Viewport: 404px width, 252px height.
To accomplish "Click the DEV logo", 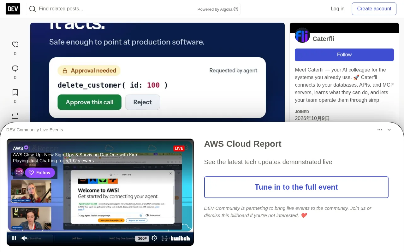I will pos(13,9).
